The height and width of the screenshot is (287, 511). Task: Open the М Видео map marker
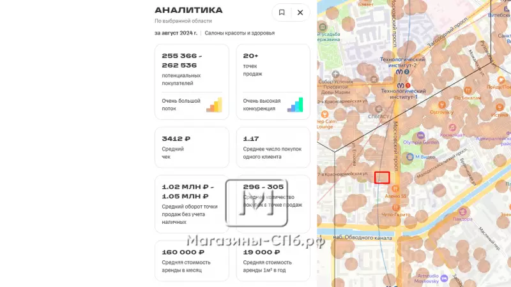410,157
